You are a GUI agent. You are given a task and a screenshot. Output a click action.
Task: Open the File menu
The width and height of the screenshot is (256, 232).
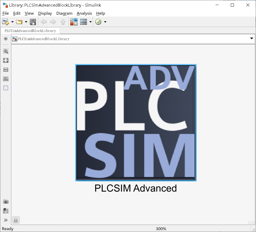pyautogui.click(x=6, y=13)
